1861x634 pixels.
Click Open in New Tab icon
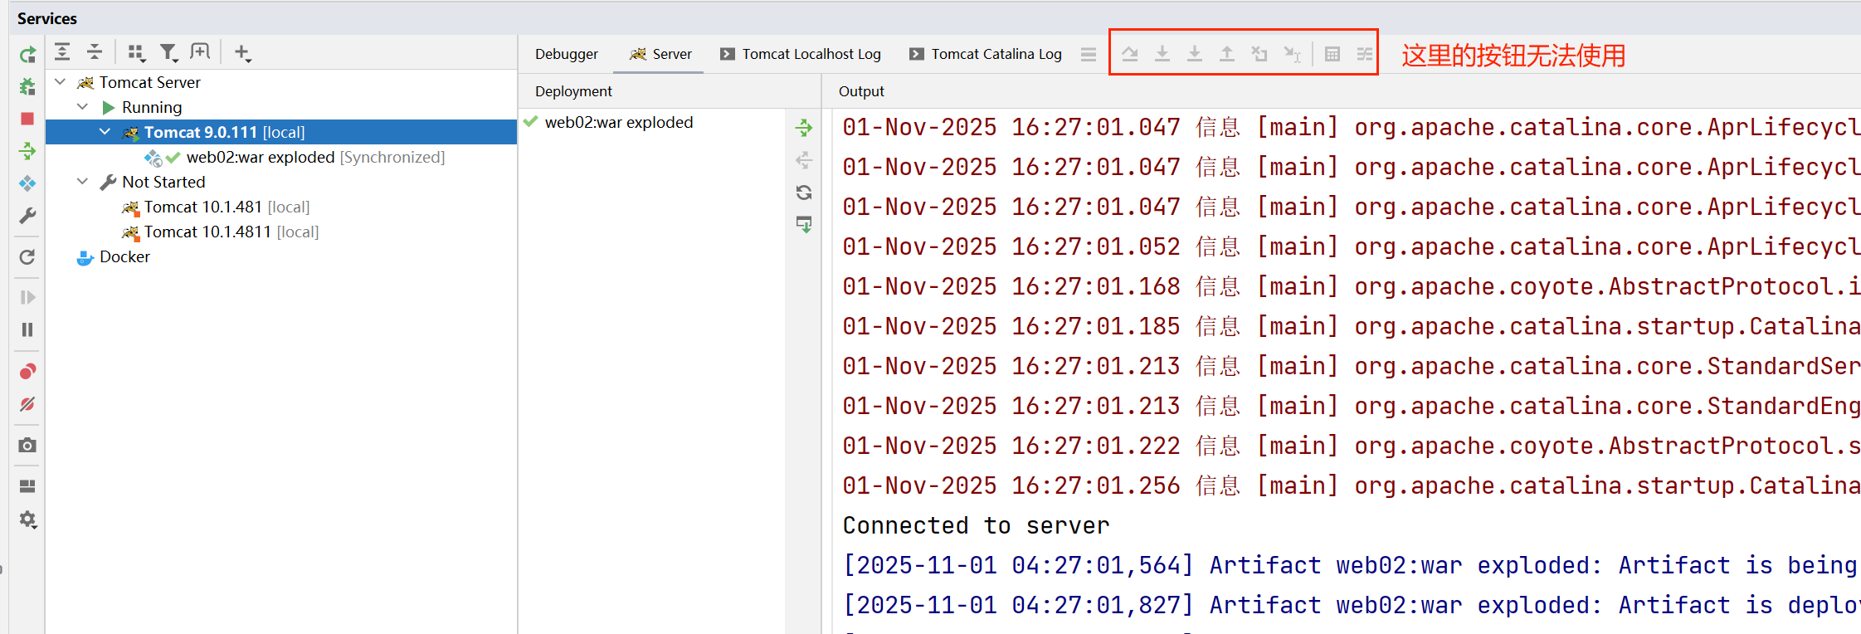pyautogui.click(x=200, y=52)
